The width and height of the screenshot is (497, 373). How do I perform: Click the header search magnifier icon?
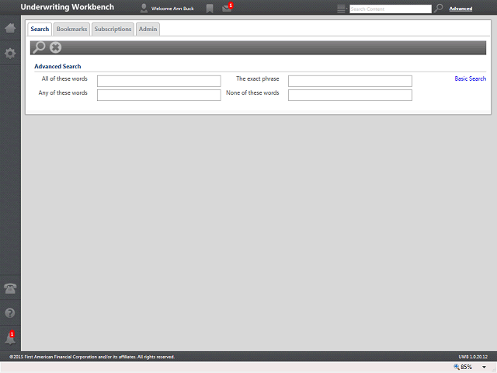point(438,9)
